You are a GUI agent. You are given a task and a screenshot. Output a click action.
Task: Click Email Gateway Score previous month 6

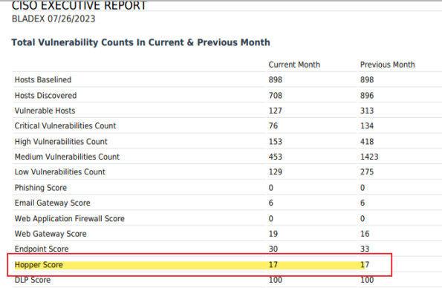(x=363, y=203)
